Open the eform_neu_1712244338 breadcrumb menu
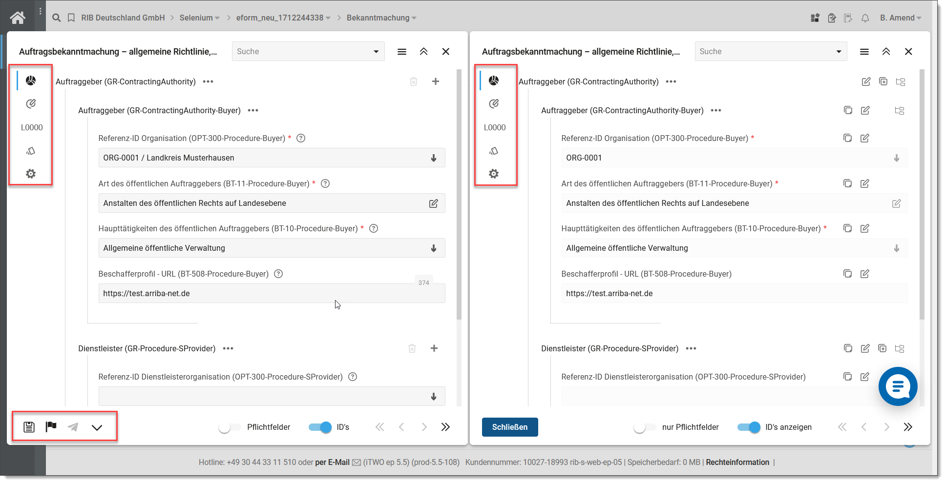This screenshot has width=945, height=483. (283, 18)
